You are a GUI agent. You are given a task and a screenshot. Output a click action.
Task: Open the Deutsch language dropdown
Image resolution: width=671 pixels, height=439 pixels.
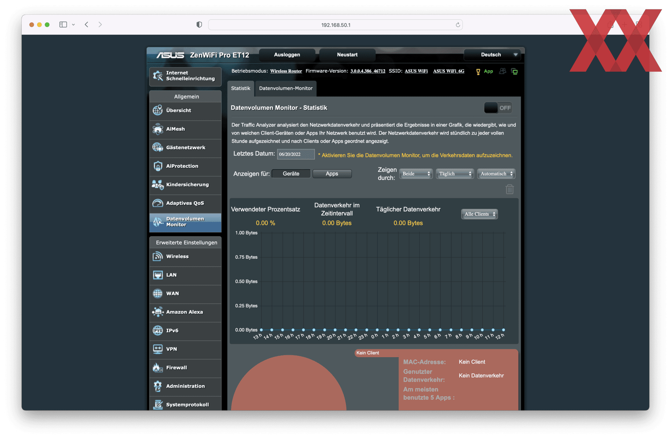pos(492,55)
